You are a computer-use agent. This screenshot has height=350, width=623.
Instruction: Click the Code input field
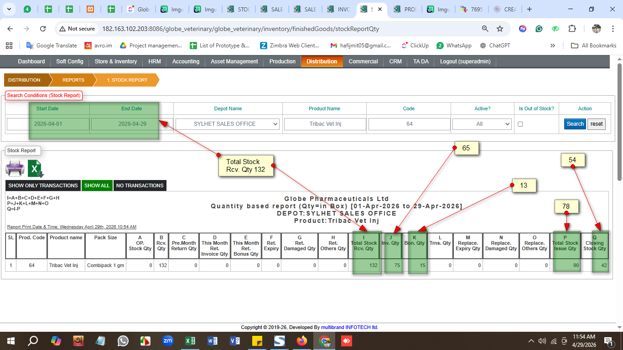(410, 124)
